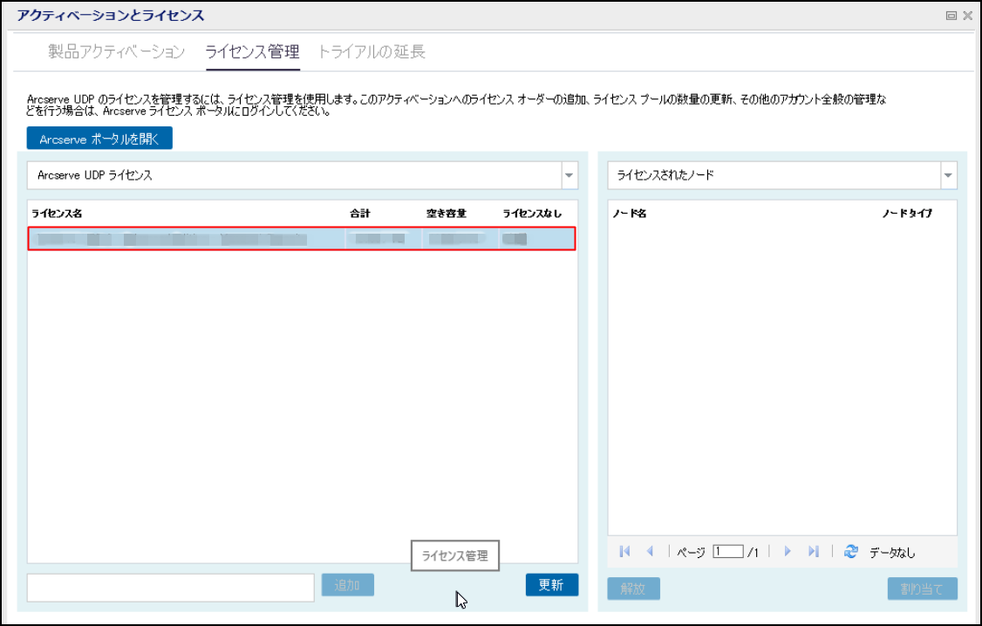The height and width of the screenshot is (626, 982).
Task: Select the ライセンス管理 tab
Action: tap(252, 52)
